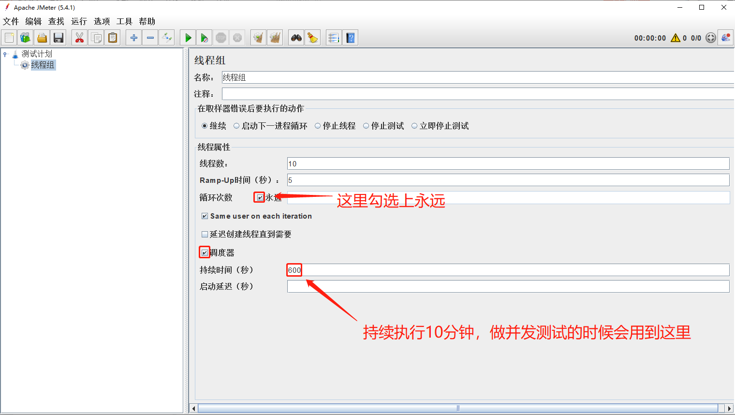Open the 查找 menu
The image size is (735, 415).
pyautogui.click(x=56, y=21)
